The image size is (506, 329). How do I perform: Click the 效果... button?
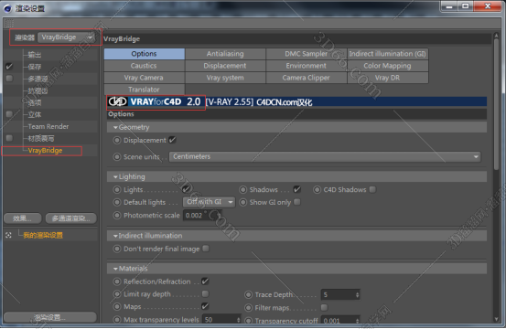coord(23,218)
